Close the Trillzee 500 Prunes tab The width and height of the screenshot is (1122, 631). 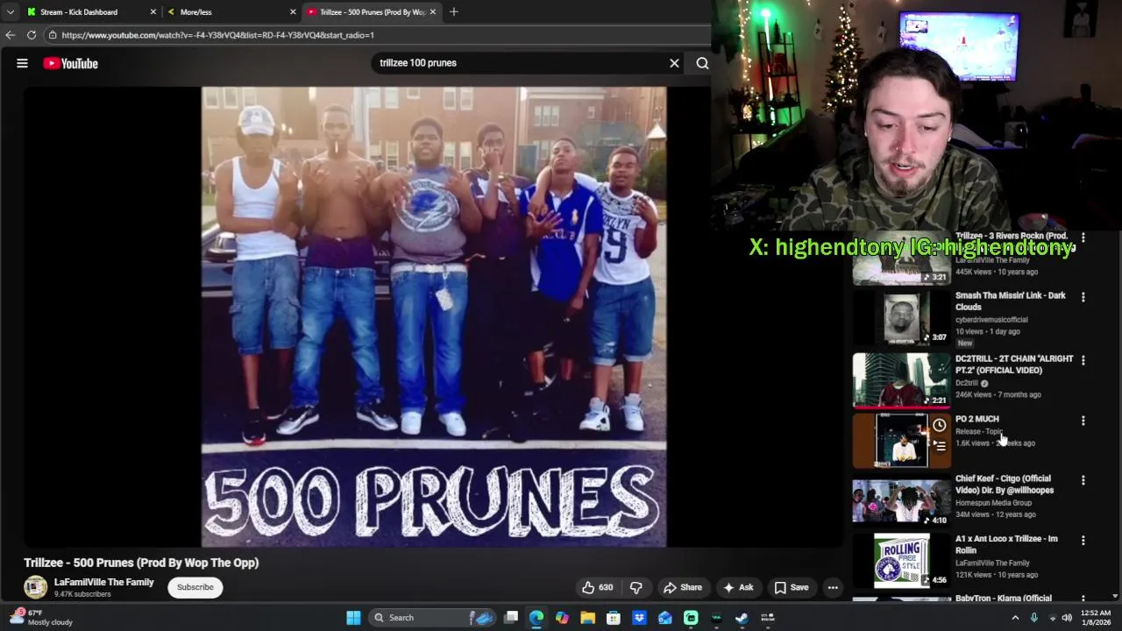[433, 12]
